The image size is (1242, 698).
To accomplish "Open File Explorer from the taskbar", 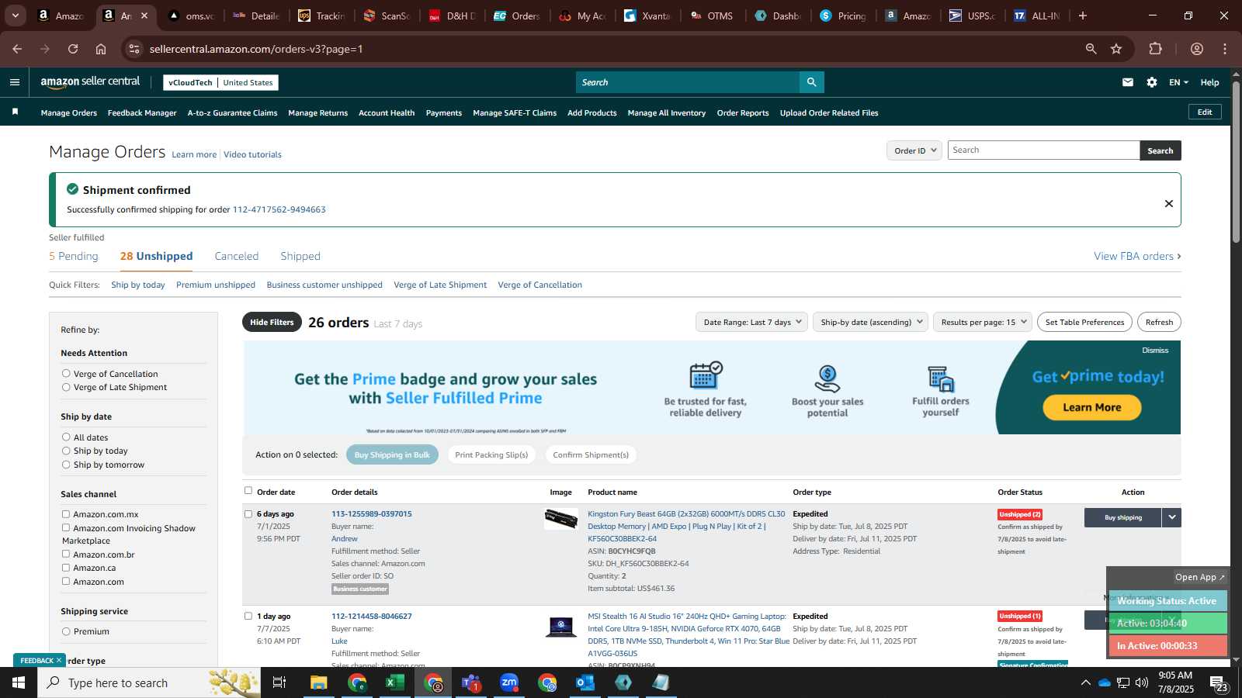I will [x=319, y=682].
